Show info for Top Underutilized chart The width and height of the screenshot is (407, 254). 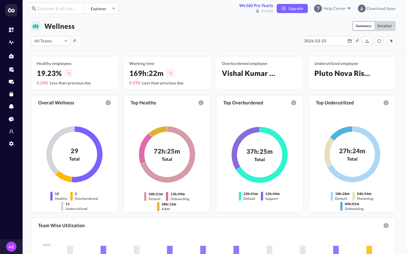[x=386, y=103]
